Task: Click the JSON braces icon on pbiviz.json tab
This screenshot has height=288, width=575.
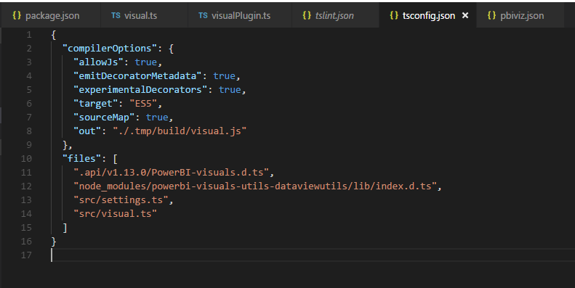Action: click(491, 15)
